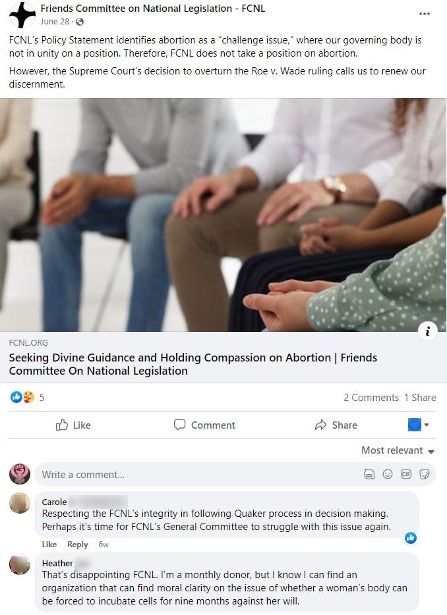Open the three-dot post options menu
This screenshot has width=447, height=615.
click(x=424, y=14)
